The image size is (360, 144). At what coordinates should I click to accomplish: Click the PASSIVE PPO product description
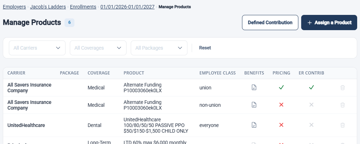coord(156,125)
